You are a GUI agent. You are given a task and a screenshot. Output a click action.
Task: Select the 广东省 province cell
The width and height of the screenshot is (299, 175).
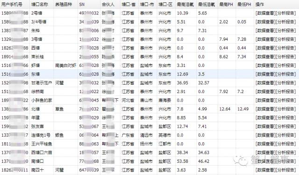[128, 135]
